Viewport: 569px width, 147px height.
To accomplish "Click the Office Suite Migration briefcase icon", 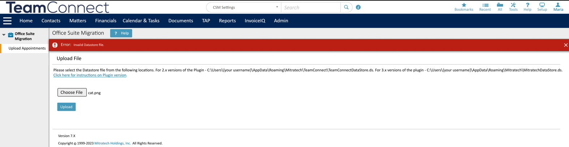I will [10, 35].
